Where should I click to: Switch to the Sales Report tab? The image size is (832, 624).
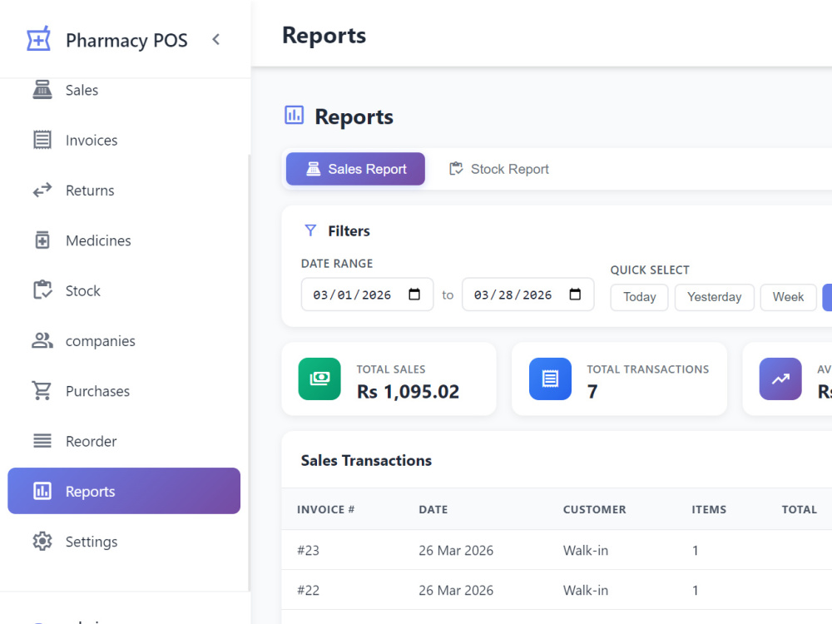355,169
